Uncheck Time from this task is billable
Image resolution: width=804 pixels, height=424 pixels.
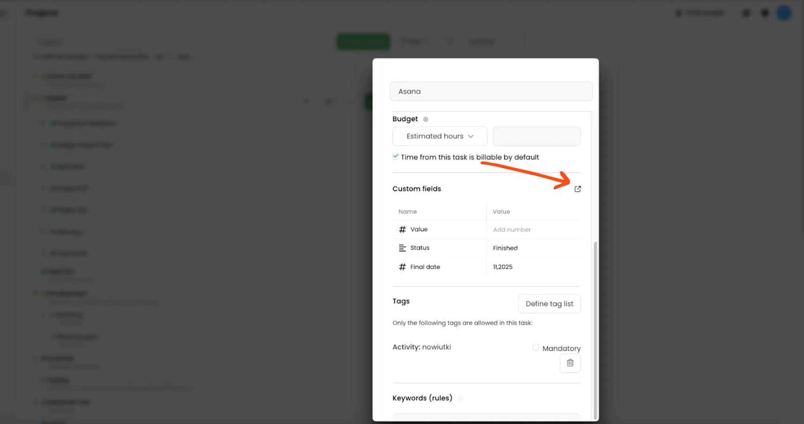click(396, 156)
